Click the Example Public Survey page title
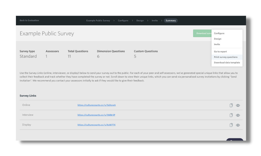The image size is (261, 156). pos(47,34)
